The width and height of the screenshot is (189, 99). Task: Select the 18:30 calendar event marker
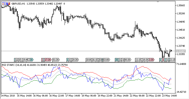click(x=146, y=60)
